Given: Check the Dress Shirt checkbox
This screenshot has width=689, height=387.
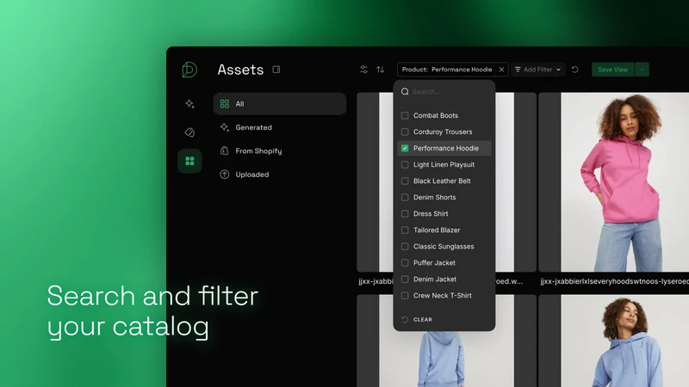Looking at the screenshot, I should (x=405, y=213).
